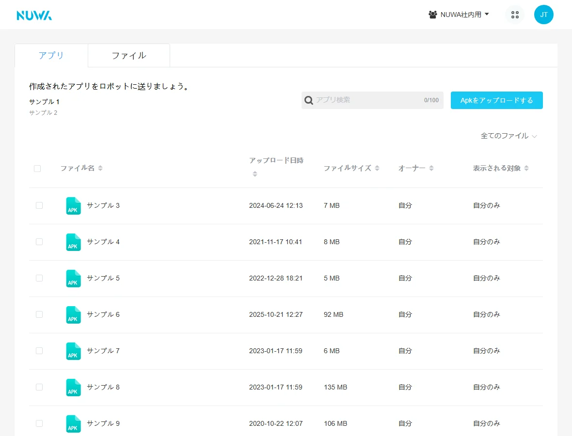Open the JT user avatar menu
This screenshot has width=572, height=436.
click(x=543, y=15)
